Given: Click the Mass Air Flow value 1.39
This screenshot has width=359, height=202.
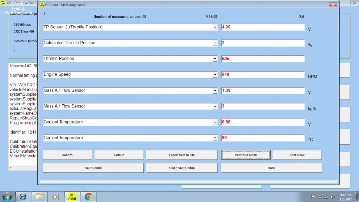Looking at the screenshot, I should [263, 91].
